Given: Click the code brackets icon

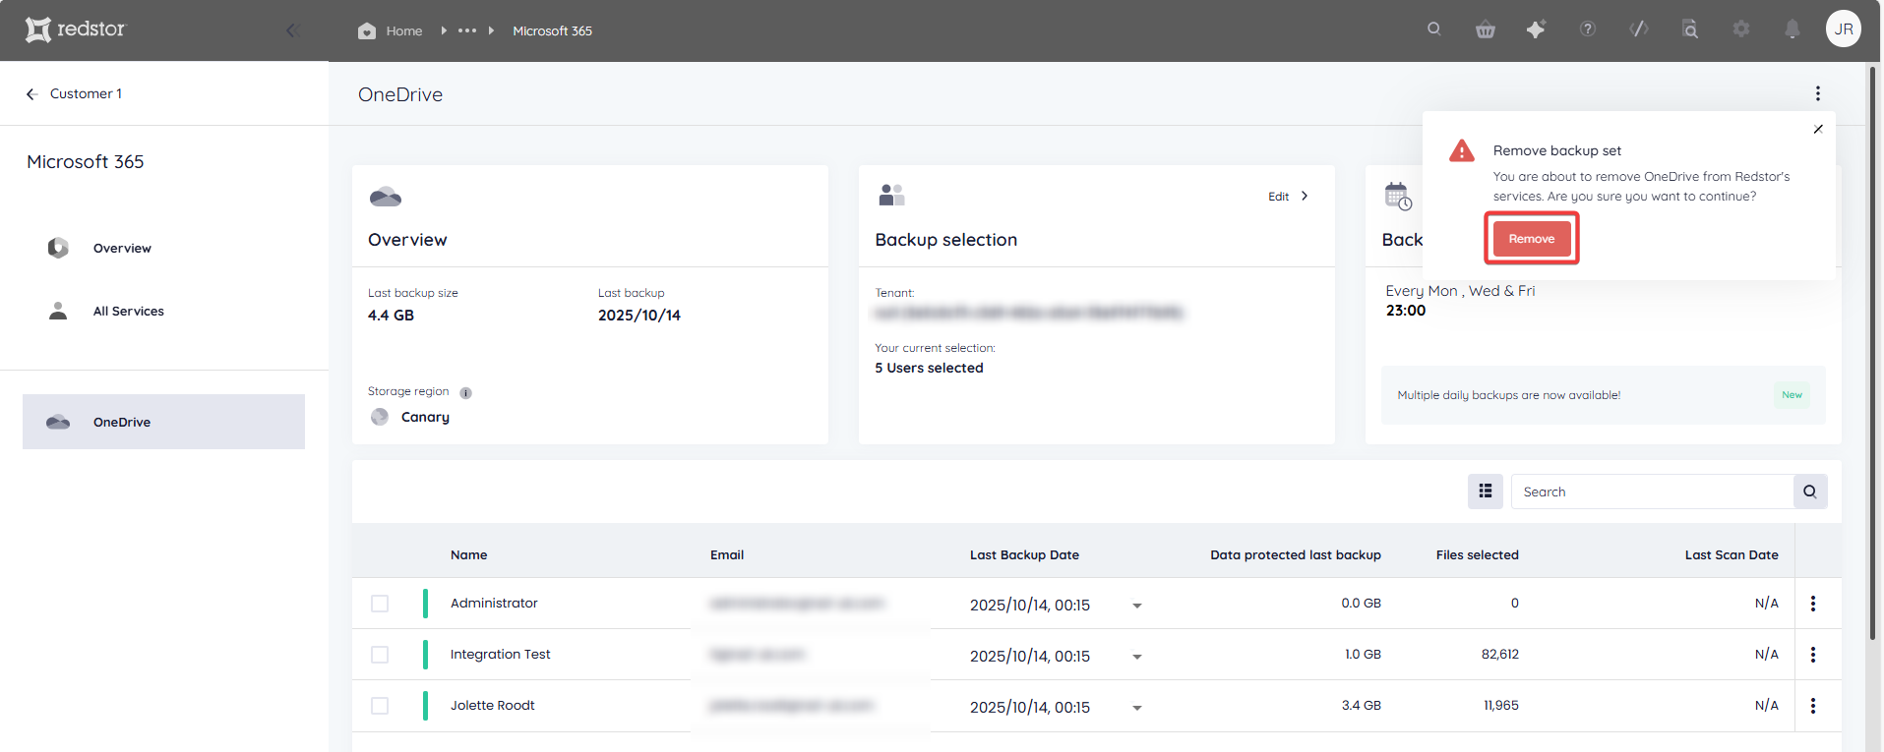Looking at the screenshot, I should click(x=1639, y=29).
